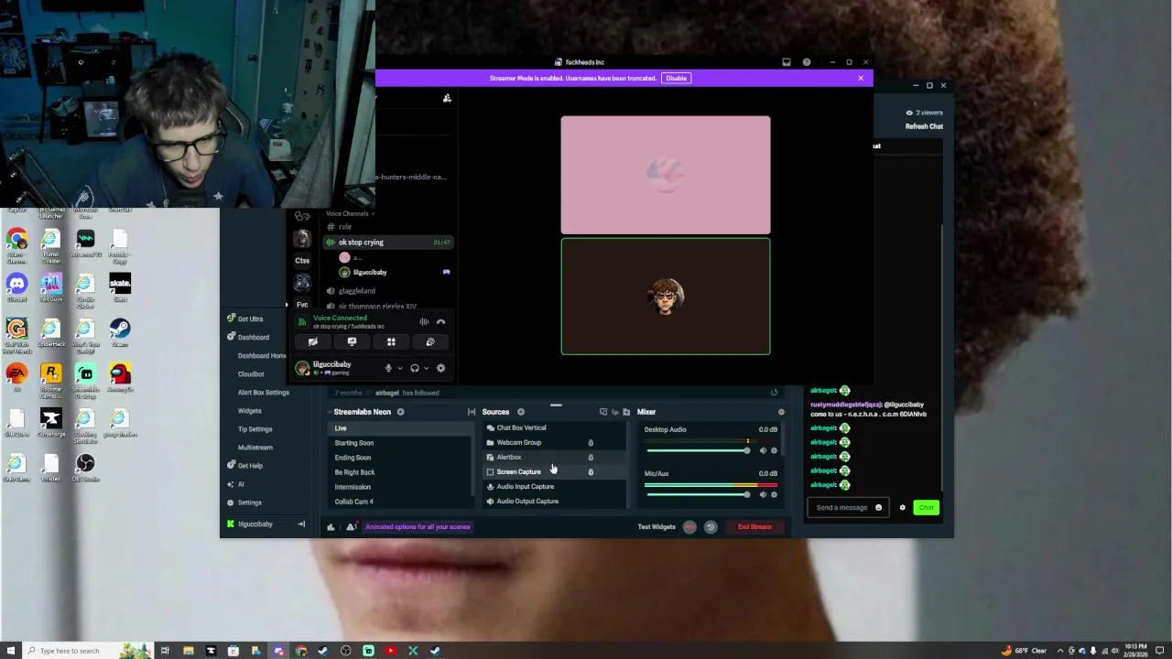The height and width of the screenshot is (659, 1172).
Task: Open Mixer settings gear
Action: 781,412
